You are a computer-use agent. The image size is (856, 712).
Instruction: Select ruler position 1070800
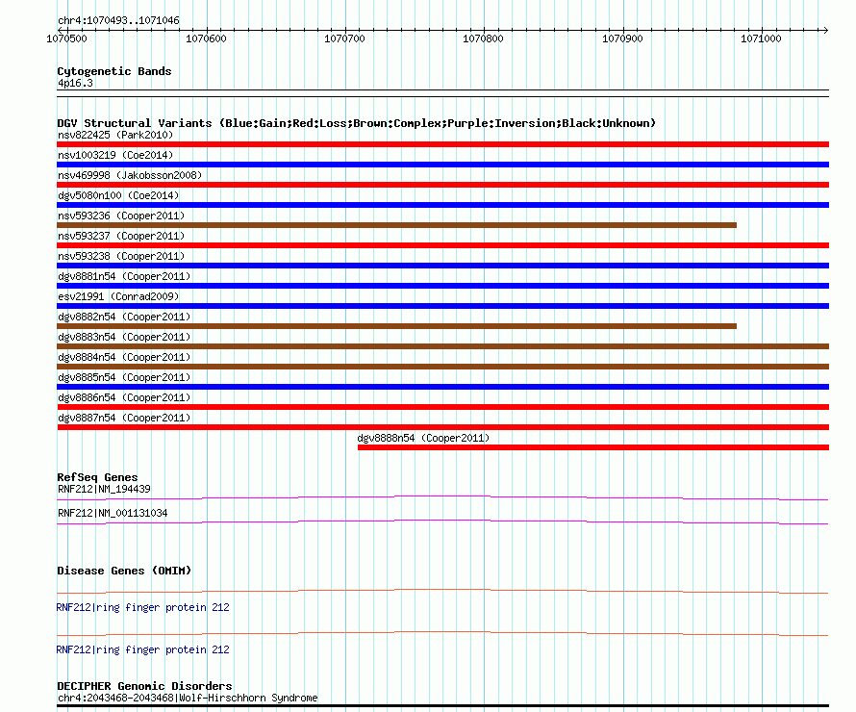pyautogui.click(x=483, y=38)
